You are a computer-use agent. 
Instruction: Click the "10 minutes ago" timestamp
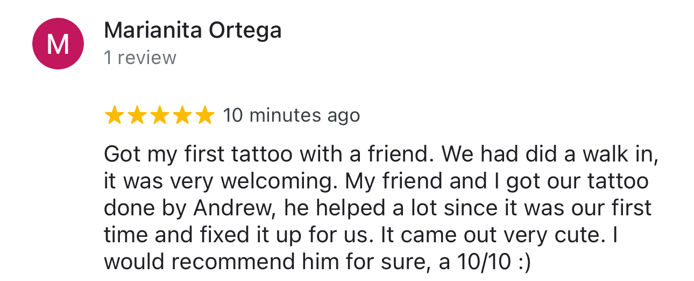coord(291,115)
